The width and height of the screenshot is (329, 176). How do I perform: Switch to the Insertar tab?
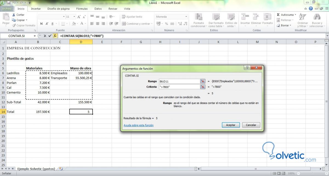(x=36, y=9)
